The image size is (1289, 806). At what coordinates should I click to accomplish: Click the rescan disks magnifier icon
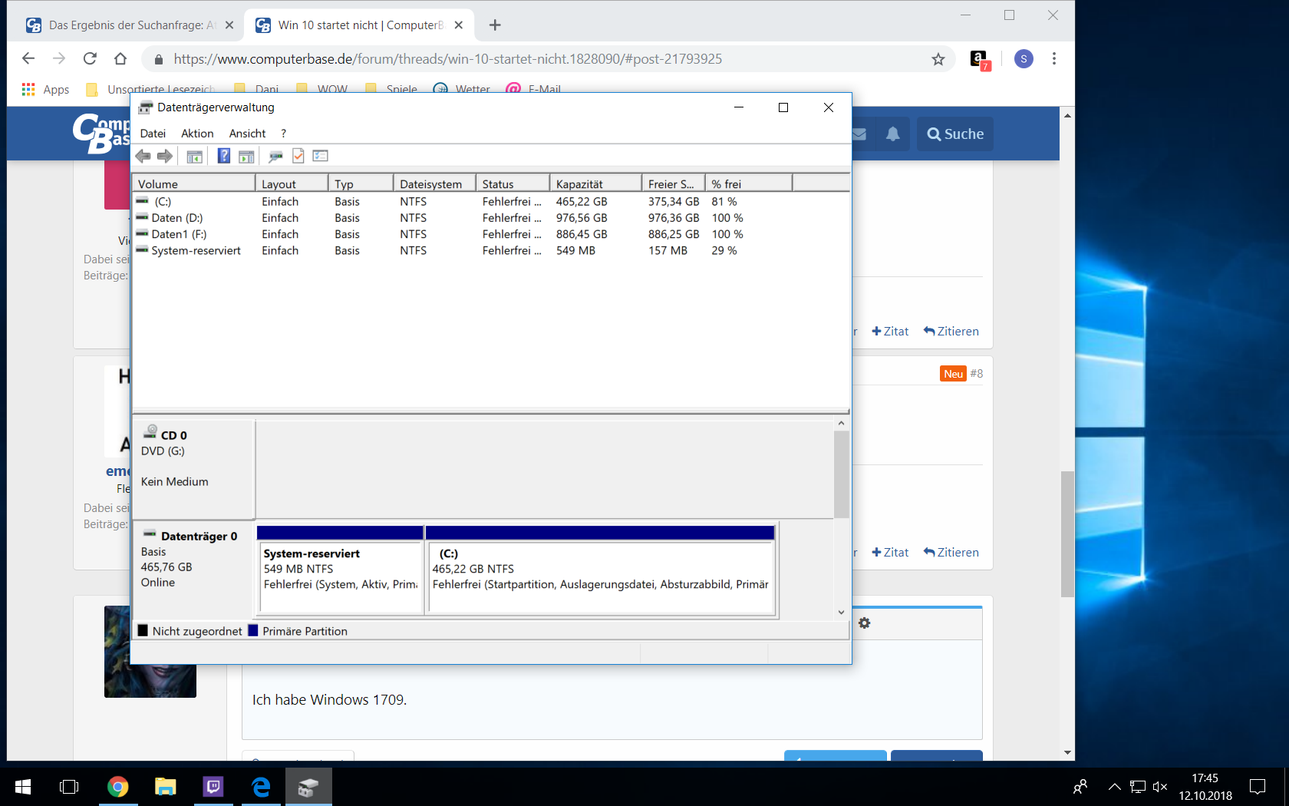[275, 156]
